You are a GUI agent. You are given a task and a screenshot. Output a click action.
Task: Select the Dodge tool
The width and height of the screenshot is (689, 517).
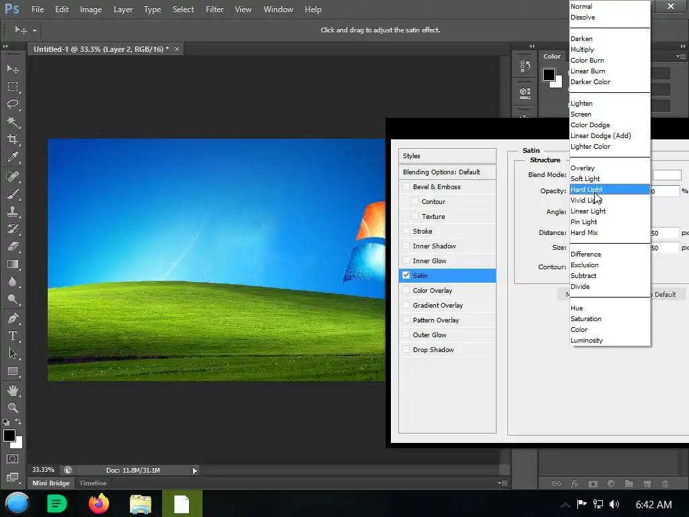click(13, 300)
